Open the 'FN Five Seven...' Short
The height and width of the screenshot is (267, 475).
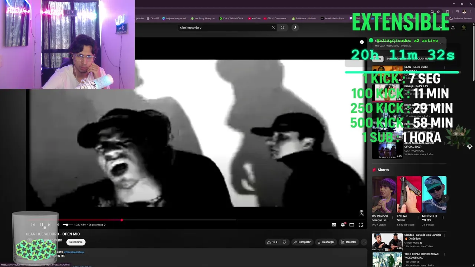[409, 194]
